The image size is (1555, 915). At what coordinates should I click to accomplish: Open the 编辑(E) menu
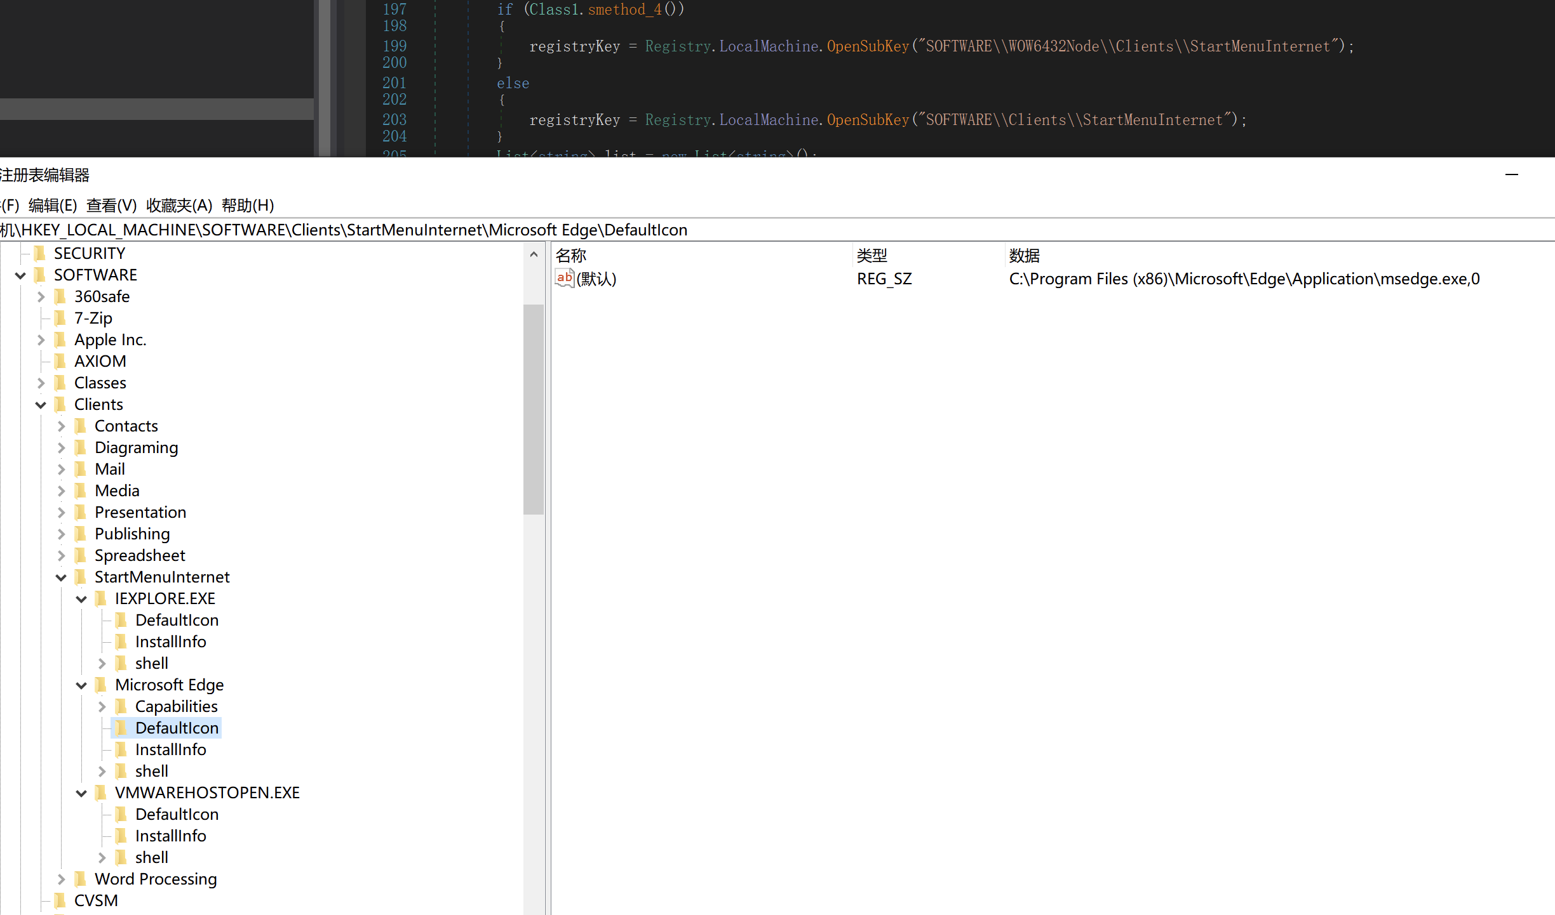pyautogui.click(x=53, y=206)
